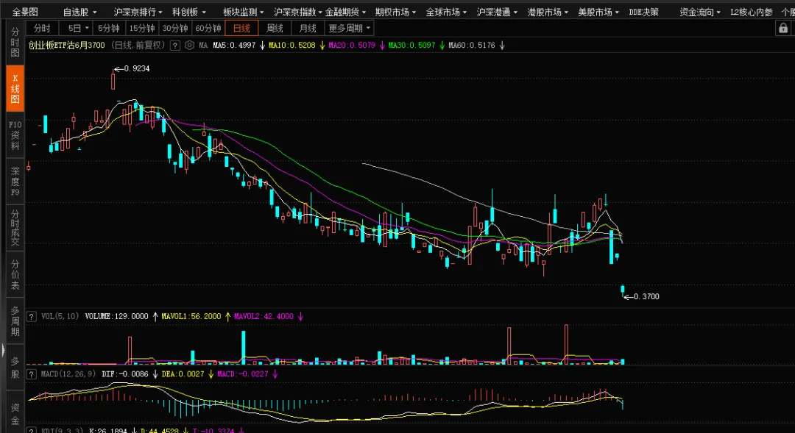Select the 日线 daily period tab

[x=241, y=29]
